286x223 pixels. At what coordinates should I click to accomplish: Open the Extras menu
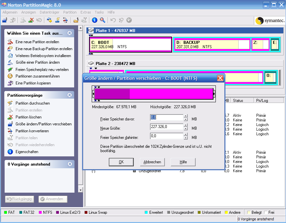(85, 12)
